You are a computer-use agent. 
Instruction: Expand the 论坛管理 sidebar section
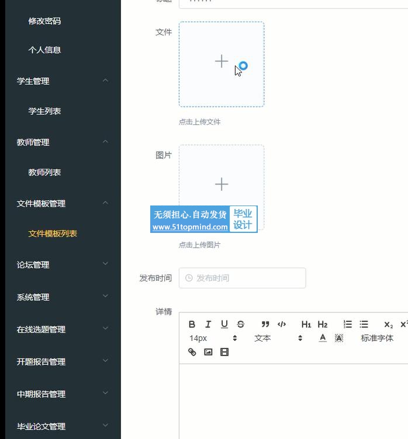[60, 265]
